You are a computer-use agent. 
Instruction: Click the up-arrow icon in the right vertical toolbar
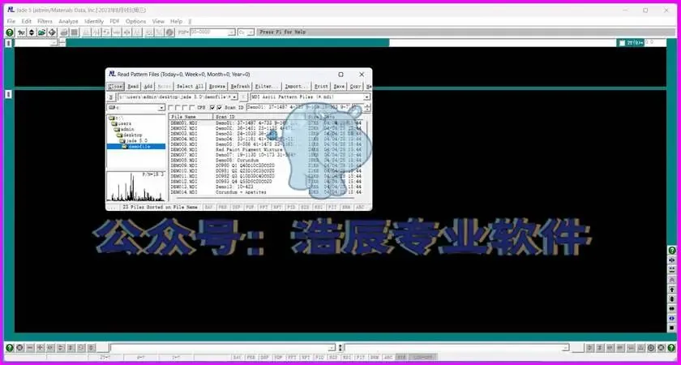(x=672, y=290)
